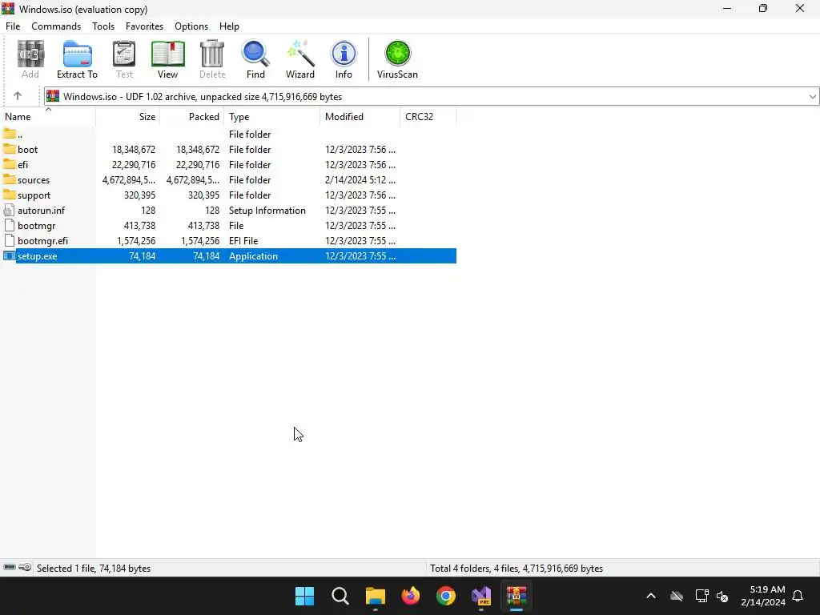Open the Favorites menu

(x=144, y=26)
